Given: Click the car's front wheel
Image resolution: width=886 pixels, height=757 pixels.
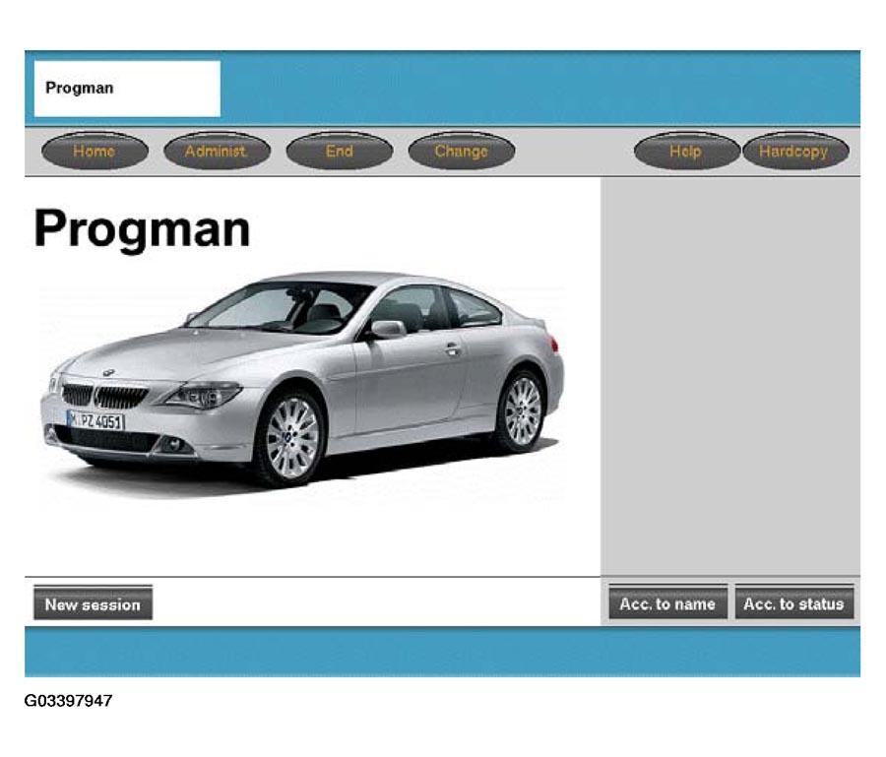Looking at the screenshot, I should 291,437.
